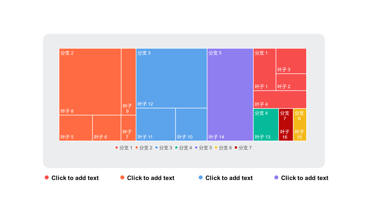The width and height of the screenshot is (365, 205).
Task: Click the blue 叶子 10 treemap block
Action: pos(191,124)
